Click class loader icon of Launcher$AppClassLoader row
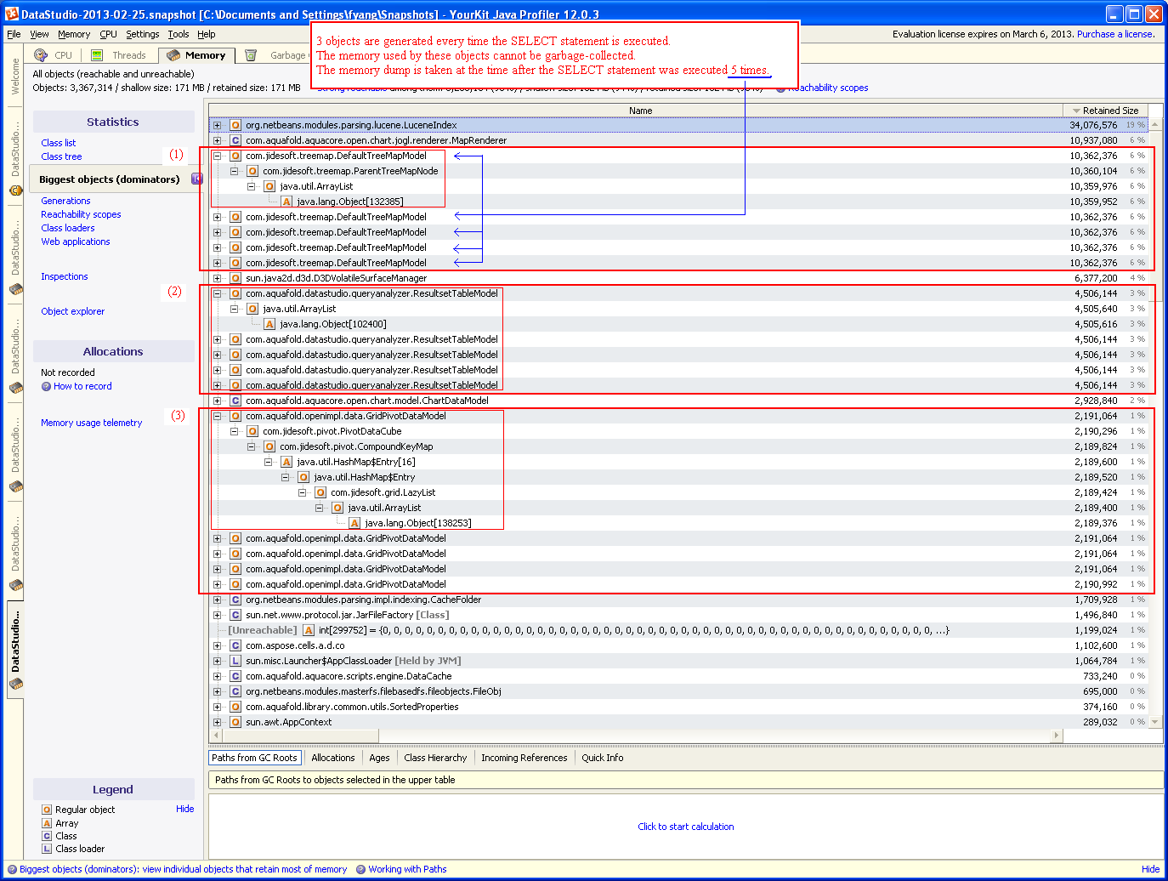The height and width of the screenshot is (881, 1168). coord(235,661)
